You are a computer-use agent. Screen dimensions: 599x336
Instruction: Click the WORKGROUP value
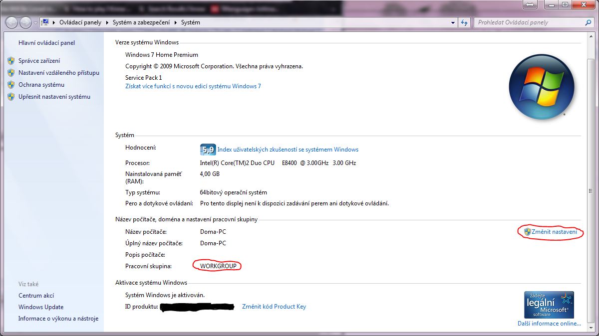(x=218, y=266)
